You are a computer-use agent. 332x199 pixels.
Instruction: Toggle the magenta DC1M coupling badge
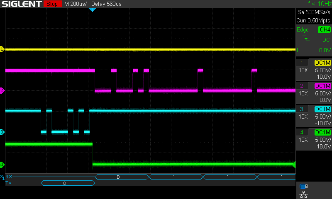point(322,86)
